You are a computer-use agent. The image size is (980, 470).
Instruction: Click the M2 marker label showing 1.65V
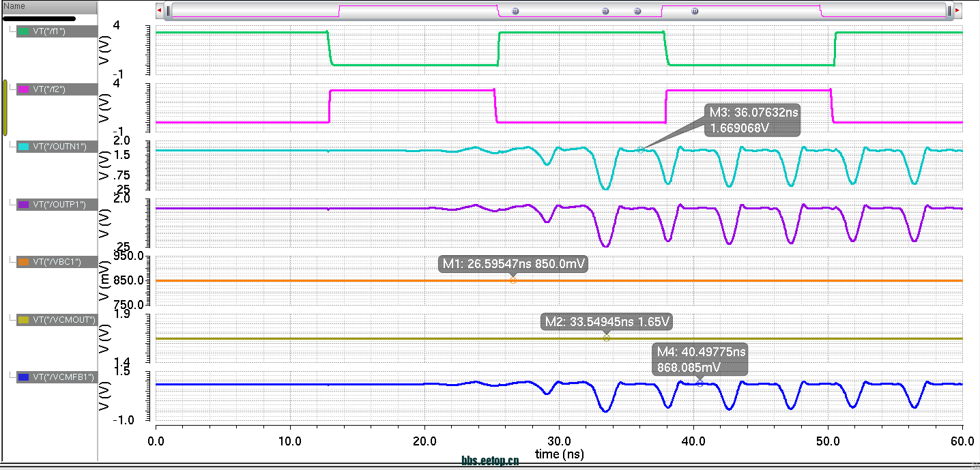click(607, 321)
